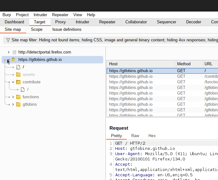This screenshot has height=180, width=218.
Task: Open the Repeater menu in menu bar
Action: pos(60,15)
